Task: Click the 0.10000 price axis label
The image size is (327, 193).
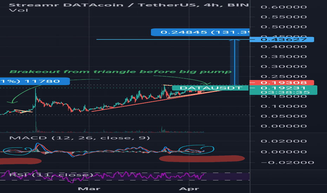Action: (x=283, y=106)
